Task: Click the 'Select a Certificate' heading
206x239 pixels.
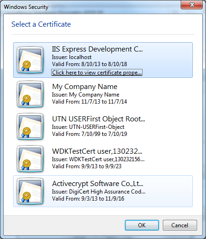Action: point(41,24)
